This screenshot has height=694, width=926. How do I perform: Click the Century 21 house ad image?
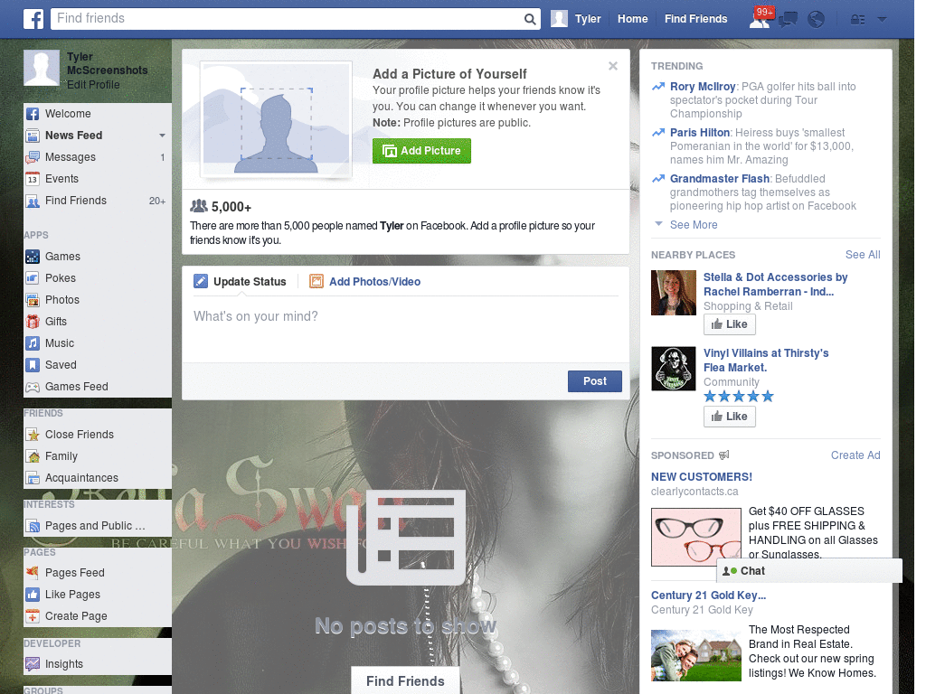(695, 656)
